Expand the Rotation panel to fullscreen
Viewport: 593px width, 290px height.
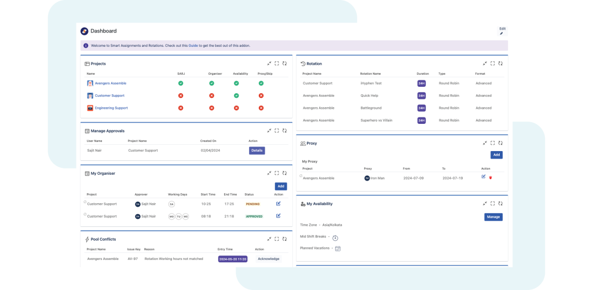click(492, 64)
